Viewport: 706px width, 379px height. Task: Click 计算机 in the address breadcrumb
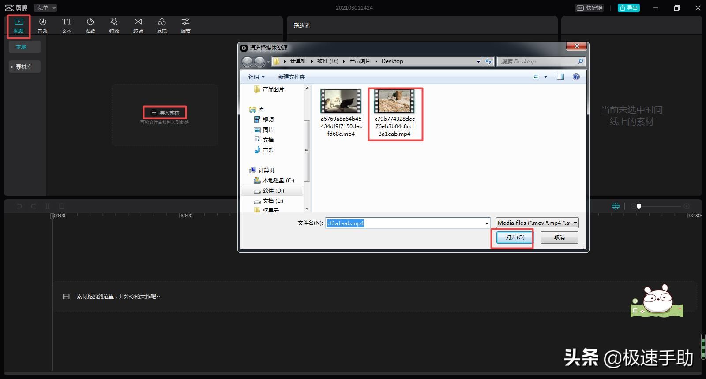(x=298, y=61)
